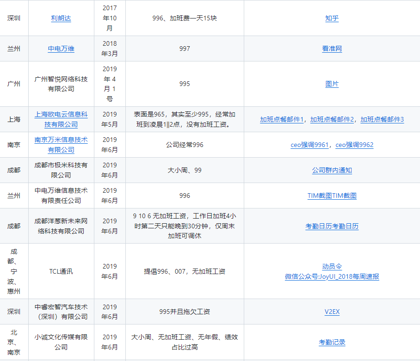Image resolution: width=420 pixels, height=361 pixels.
Task: Click the city cell 成都、宁波、惠州
Action: tap(14, 272)
